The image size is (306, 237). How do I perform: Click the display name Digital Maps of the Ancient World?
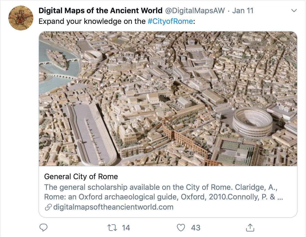tap(101, 11)
